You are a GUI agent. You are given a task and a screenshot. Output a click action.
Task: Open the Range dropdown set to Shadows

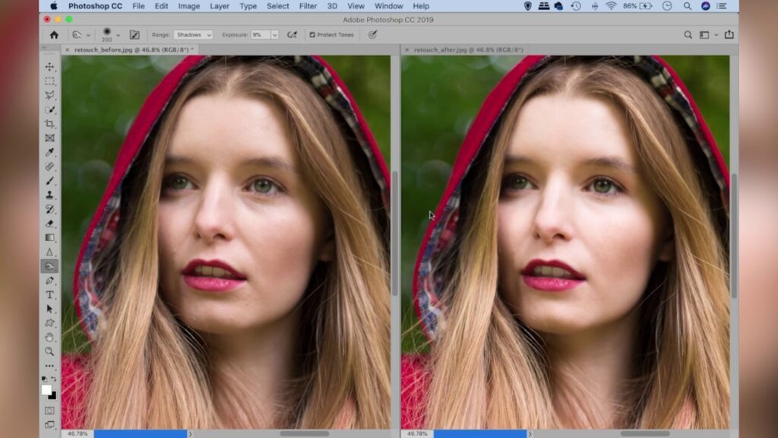193,35
